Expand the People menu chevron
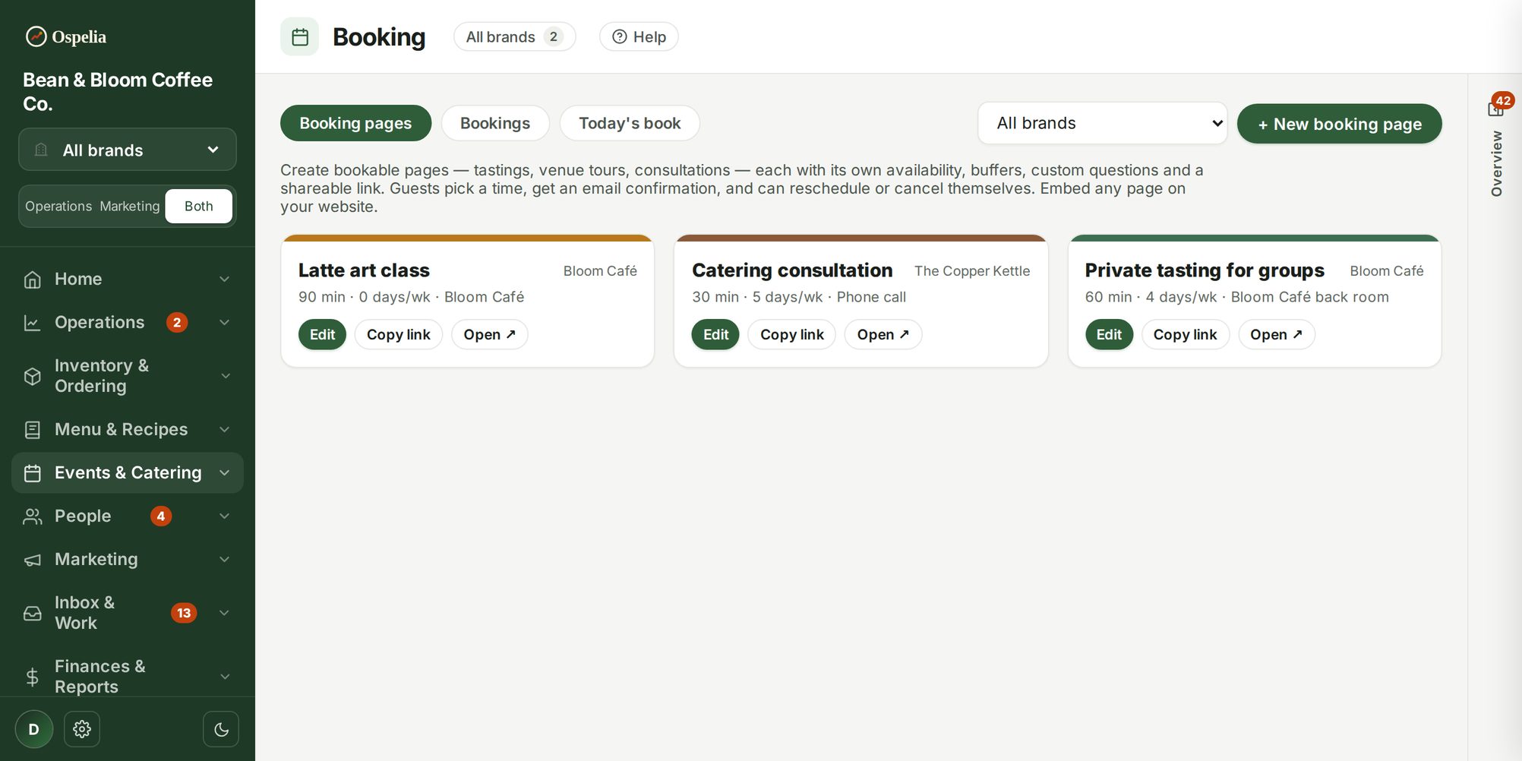 (x=225, y=516)
